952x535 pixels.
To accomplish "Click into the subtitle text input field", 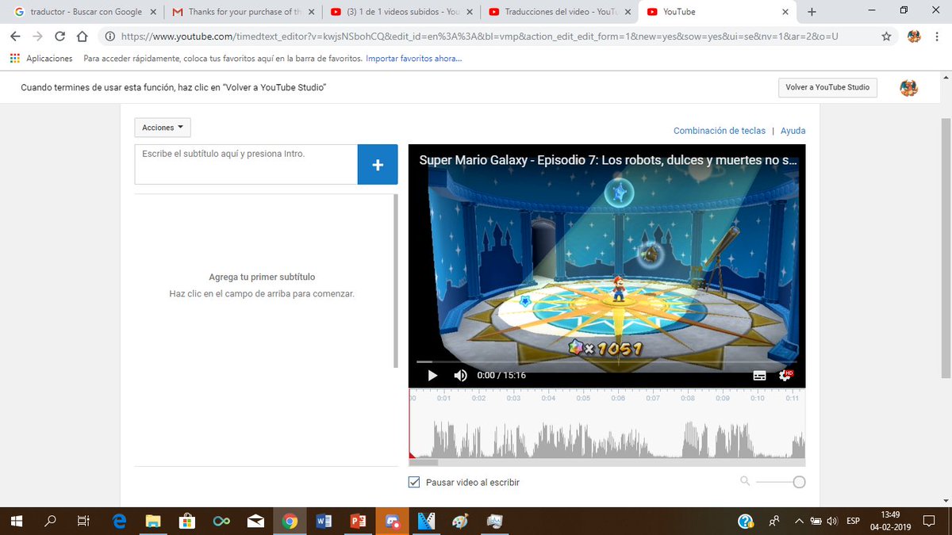I will 246,164.
